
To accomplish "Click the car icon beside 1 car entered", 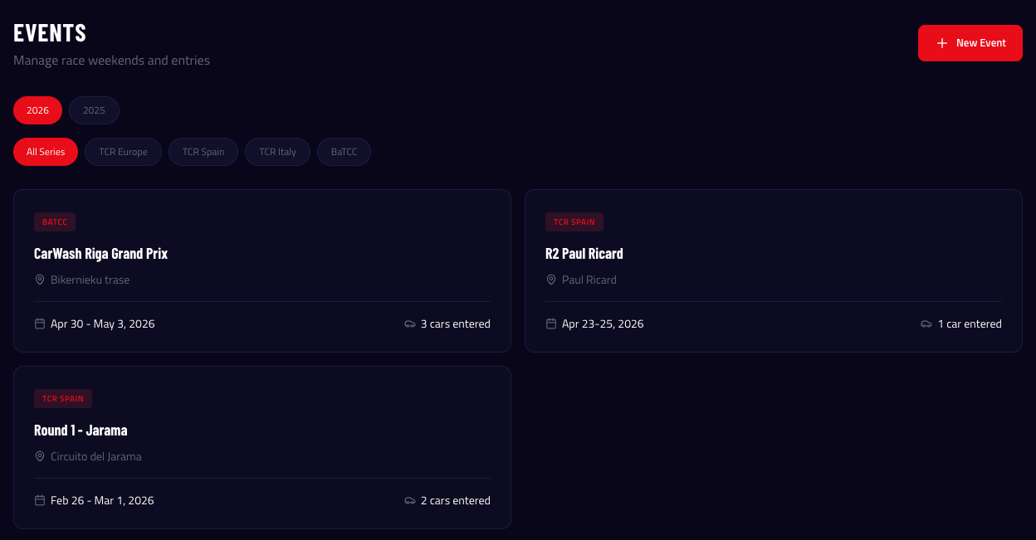I will [926, 324].
